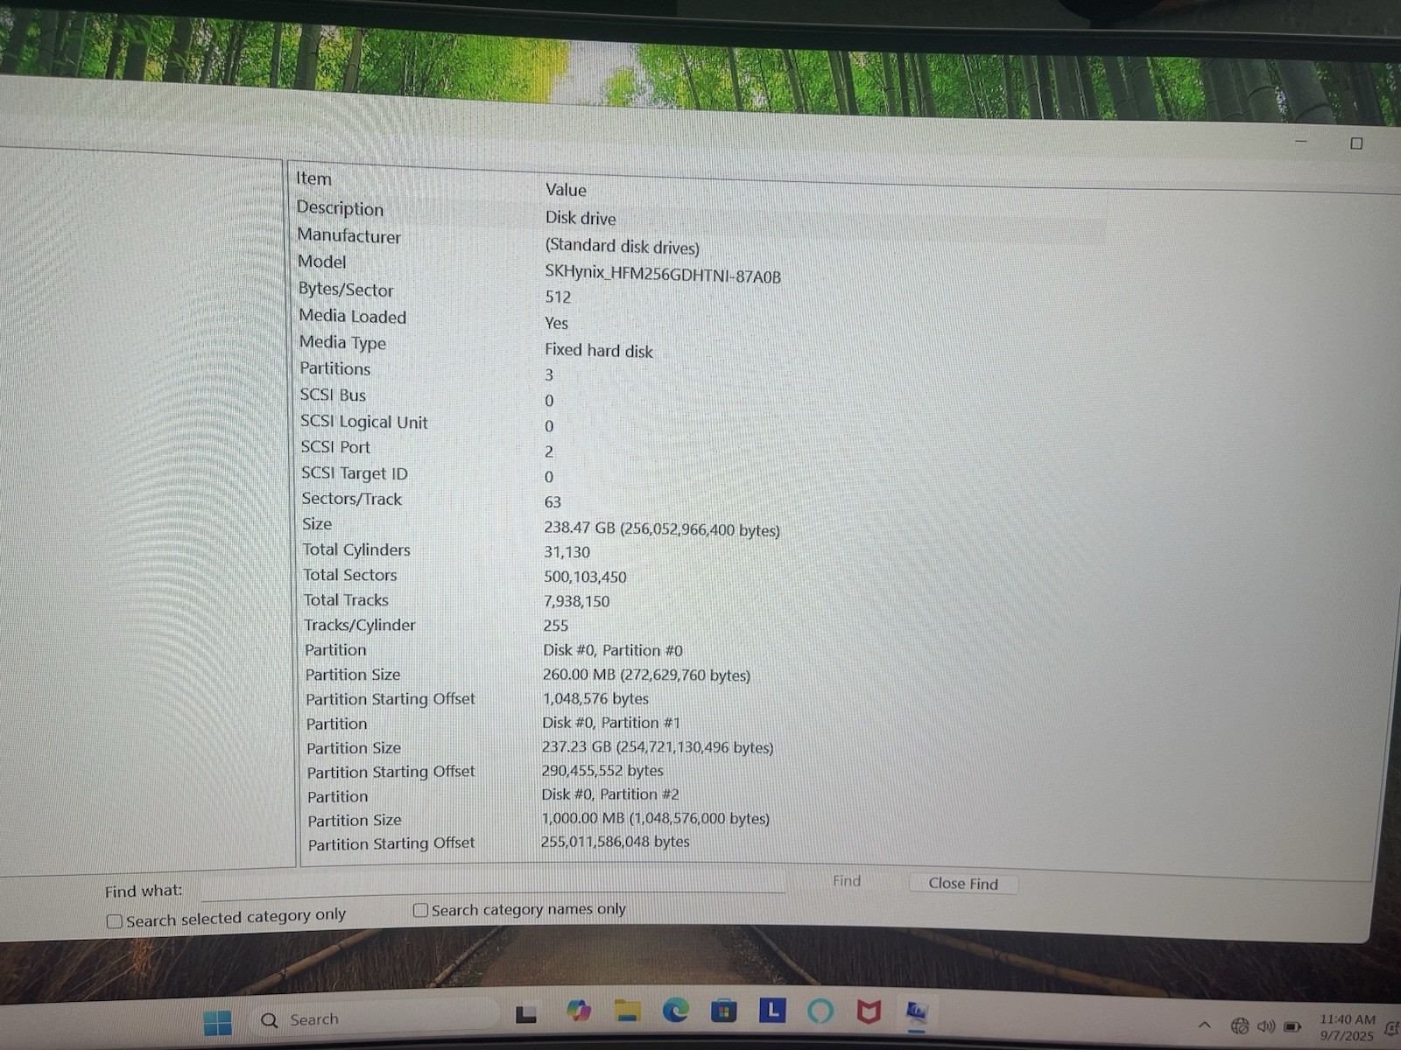Click the 255,011,586,048 bytes offset value
This screenshot has height=1050, width=1401.
pos(616,842)
